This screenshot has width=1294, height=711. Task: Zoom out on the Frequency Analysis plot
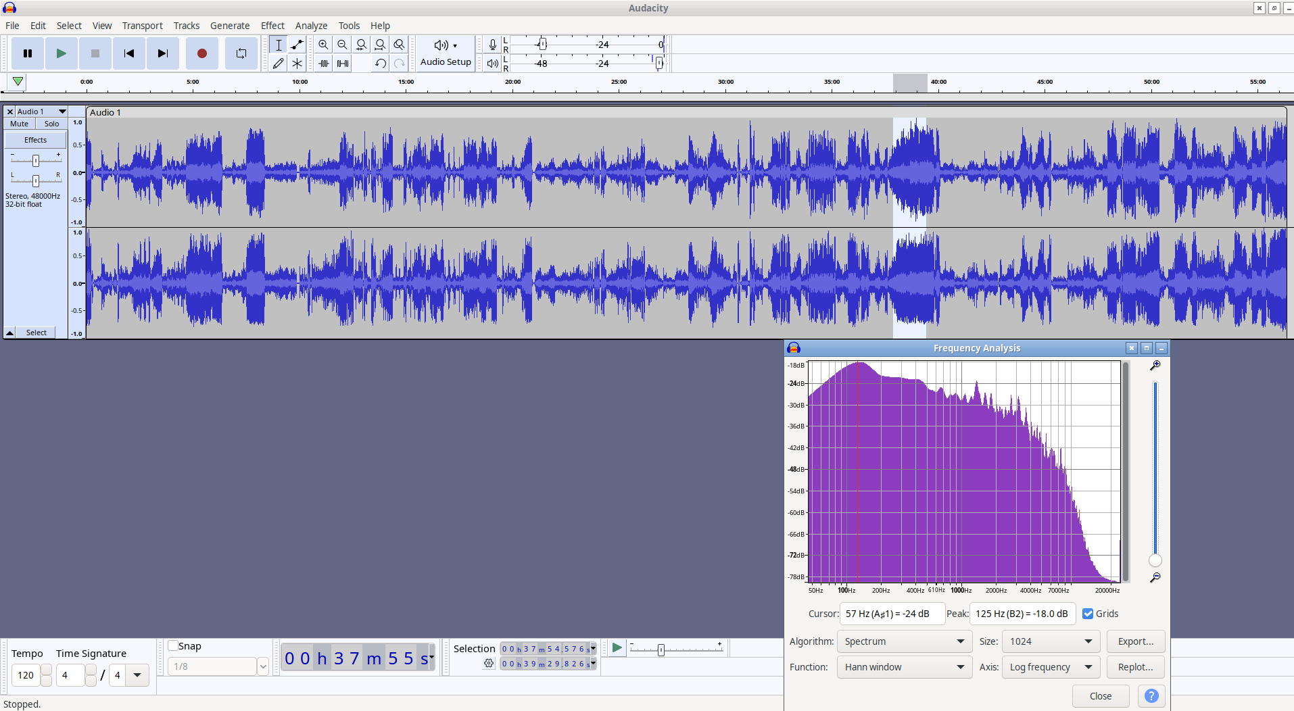pyautogui.click(x=1155, y=578)
